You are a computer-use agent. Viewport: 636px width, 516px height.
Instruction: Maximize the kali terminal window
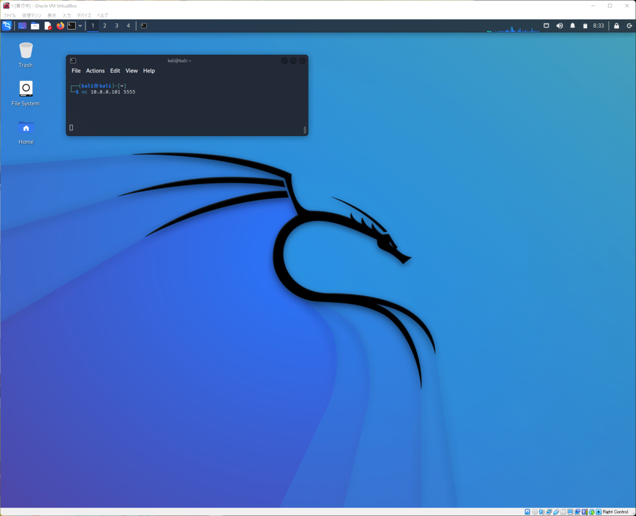click(293, 60)
